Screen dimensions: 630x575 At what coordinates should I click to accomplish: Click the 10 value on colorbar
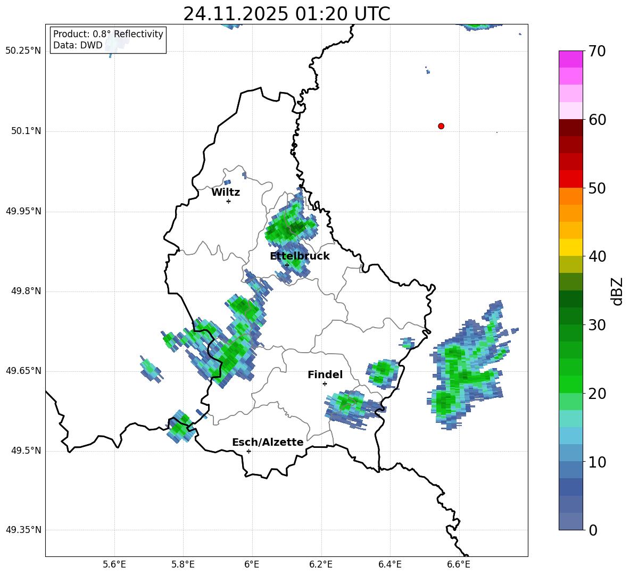597,462
